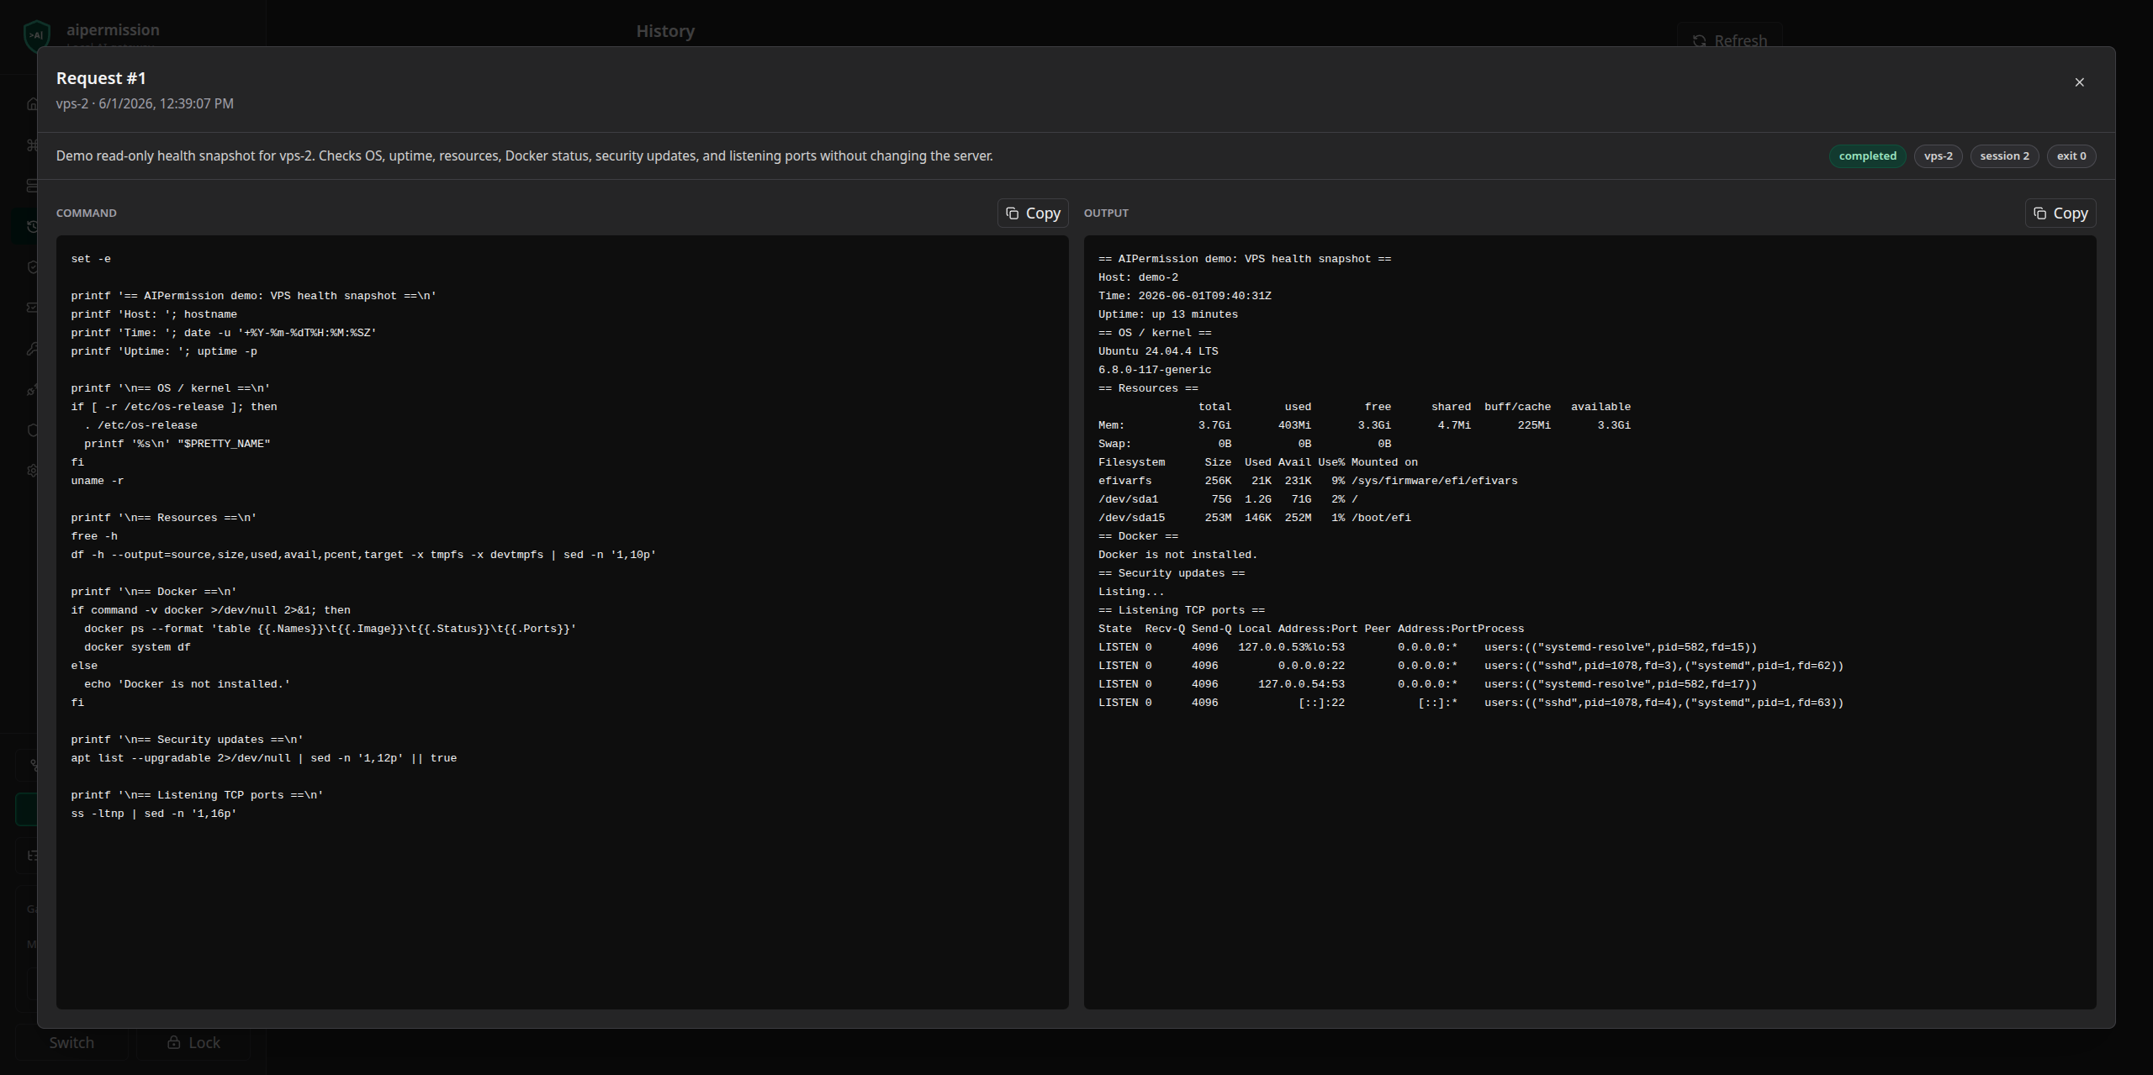Click the 'Ubuntu 24.04.4 LTS' output line
The image size is (2153, 1075).
pos(1158,351)
